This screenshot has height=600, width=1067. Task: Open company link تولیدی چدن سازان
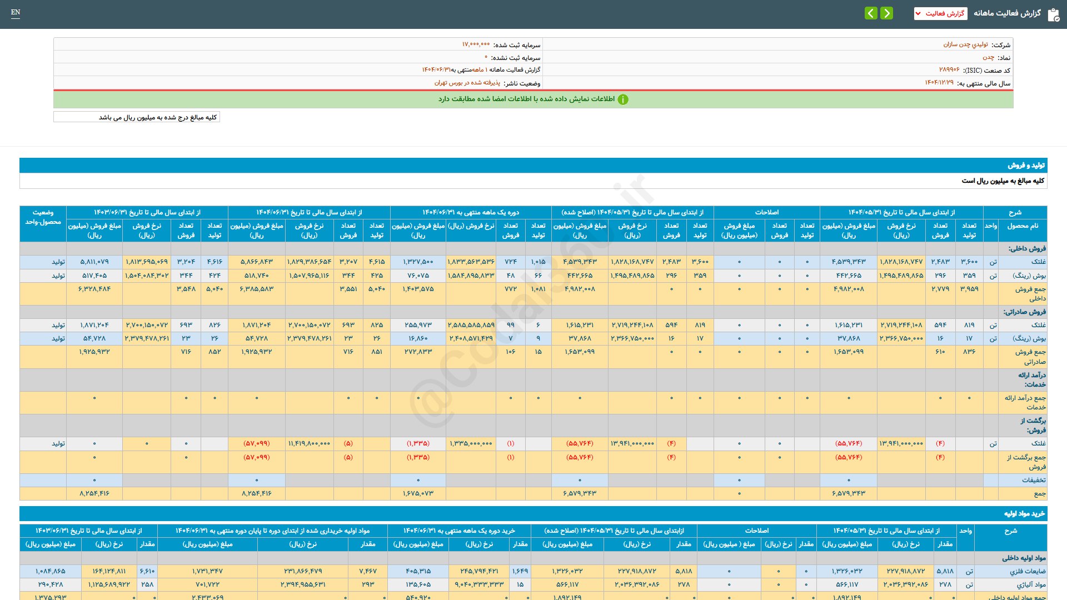pos(965,44)
